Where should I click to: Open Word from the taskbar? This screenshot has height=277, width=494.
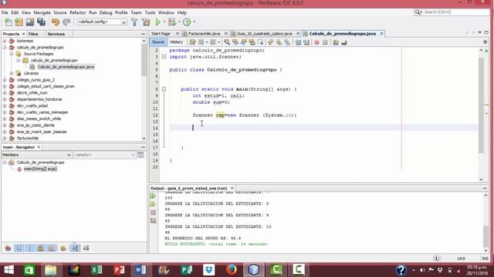point(140,270)
